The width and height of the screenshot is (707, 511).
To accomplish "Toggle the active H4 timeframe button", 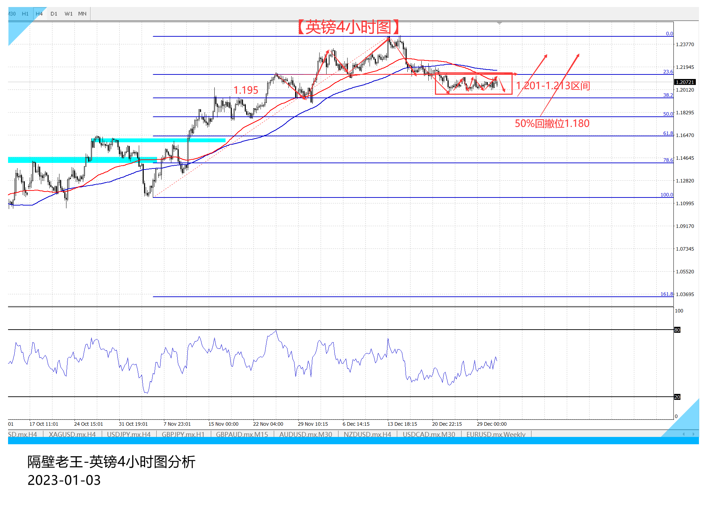I will (39, 14).
